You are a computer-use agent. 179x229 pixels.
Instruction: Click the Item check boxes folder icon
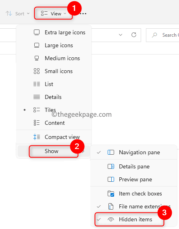[x=111, y=193]
